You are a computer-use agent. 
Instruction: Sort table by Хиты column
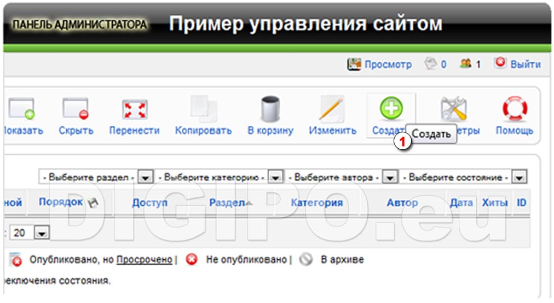495,203
